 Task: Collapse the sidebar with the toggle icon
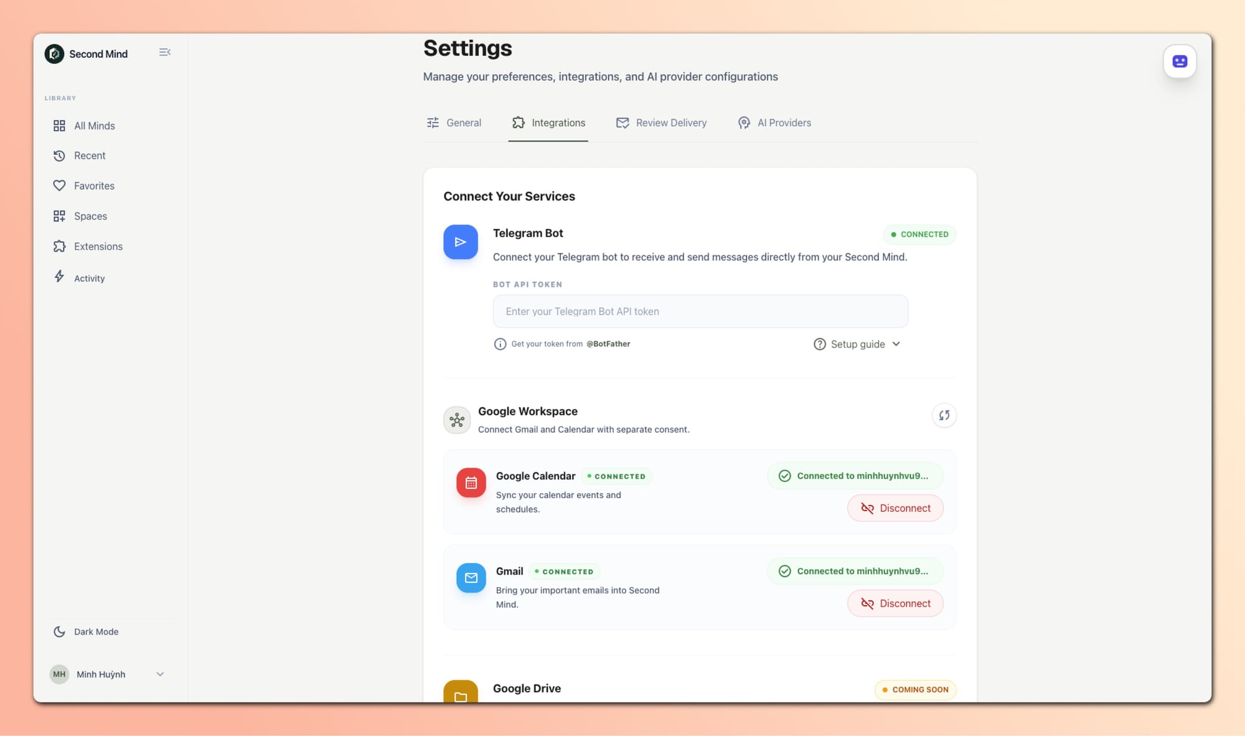(x=164, y=52)
